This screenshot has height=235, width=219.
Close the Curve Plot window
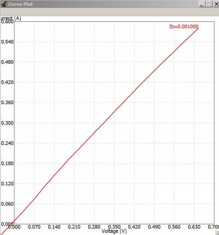(216, 4)
